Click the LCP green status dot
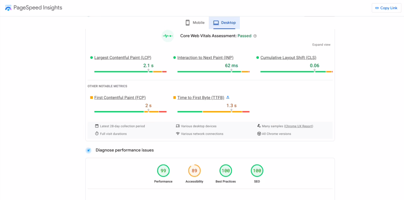This screenshot has height=200, width=404. [x=92, y=57]
